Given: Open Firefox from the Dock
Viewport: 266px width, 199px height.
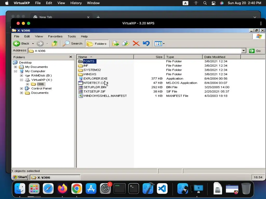Looking at the screenshot, I should coord(62,189).
